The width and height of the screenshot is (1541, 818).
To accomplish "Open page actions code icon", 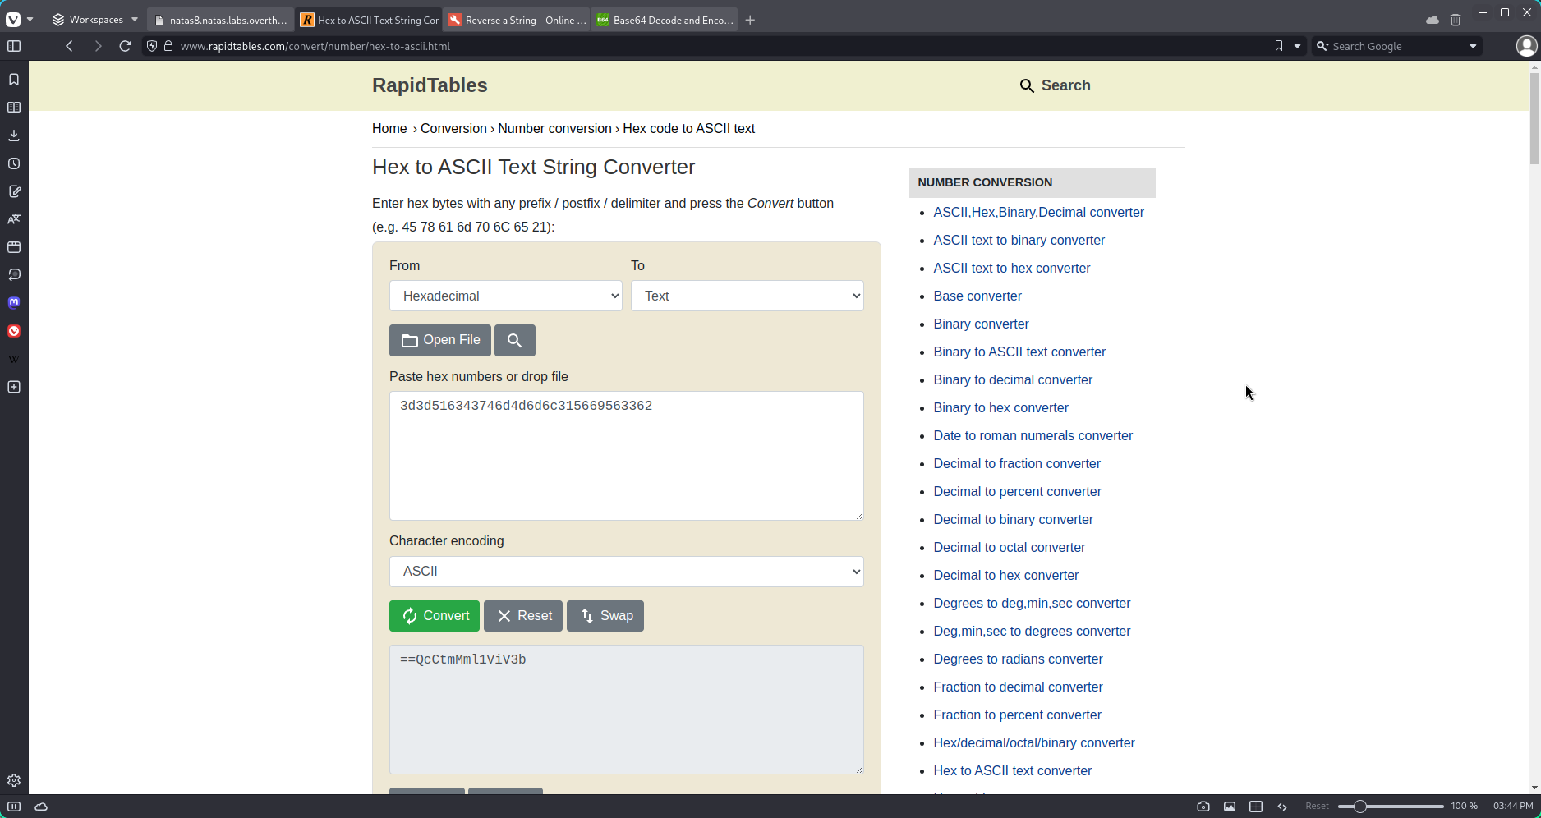I will point(1282,807).
